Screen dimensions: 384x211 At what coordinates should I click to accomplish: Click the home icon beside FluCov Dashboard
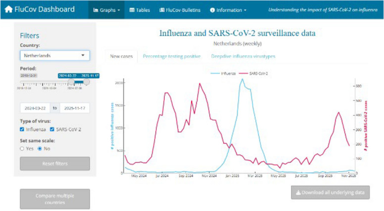[8, 9]
